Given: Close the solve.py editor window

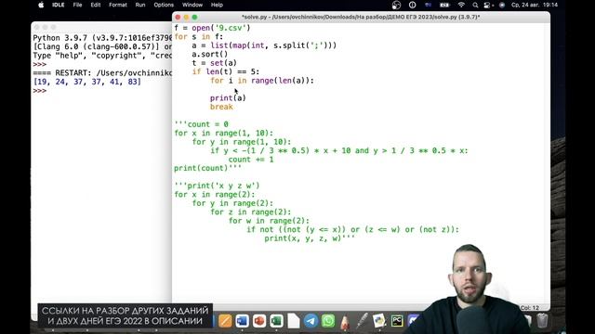Looking at the screenshot, I should click(x=178, y=17).
